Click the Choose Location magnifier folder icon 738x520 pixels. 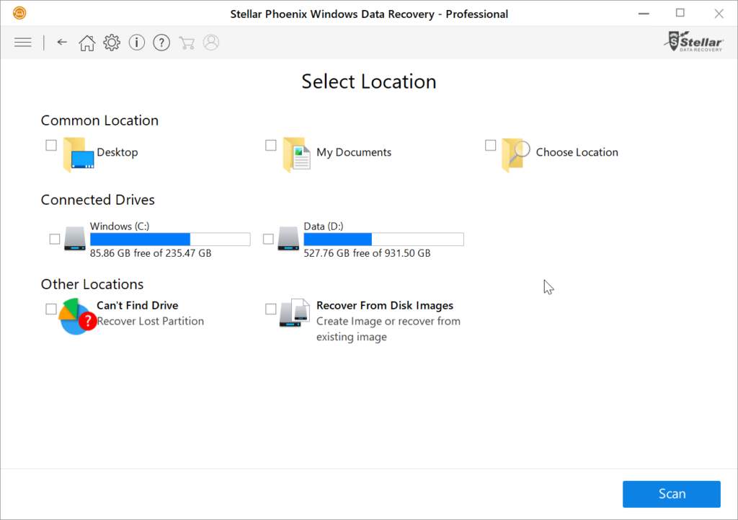pos(515,154)
